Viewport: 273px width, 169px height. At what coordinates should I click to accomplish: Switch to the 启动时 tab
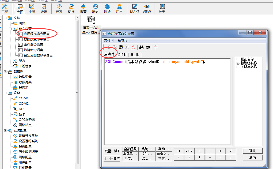(109, 54)
